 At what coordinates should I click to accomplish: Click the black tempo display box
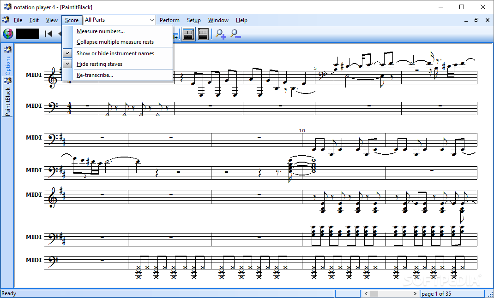27,33
